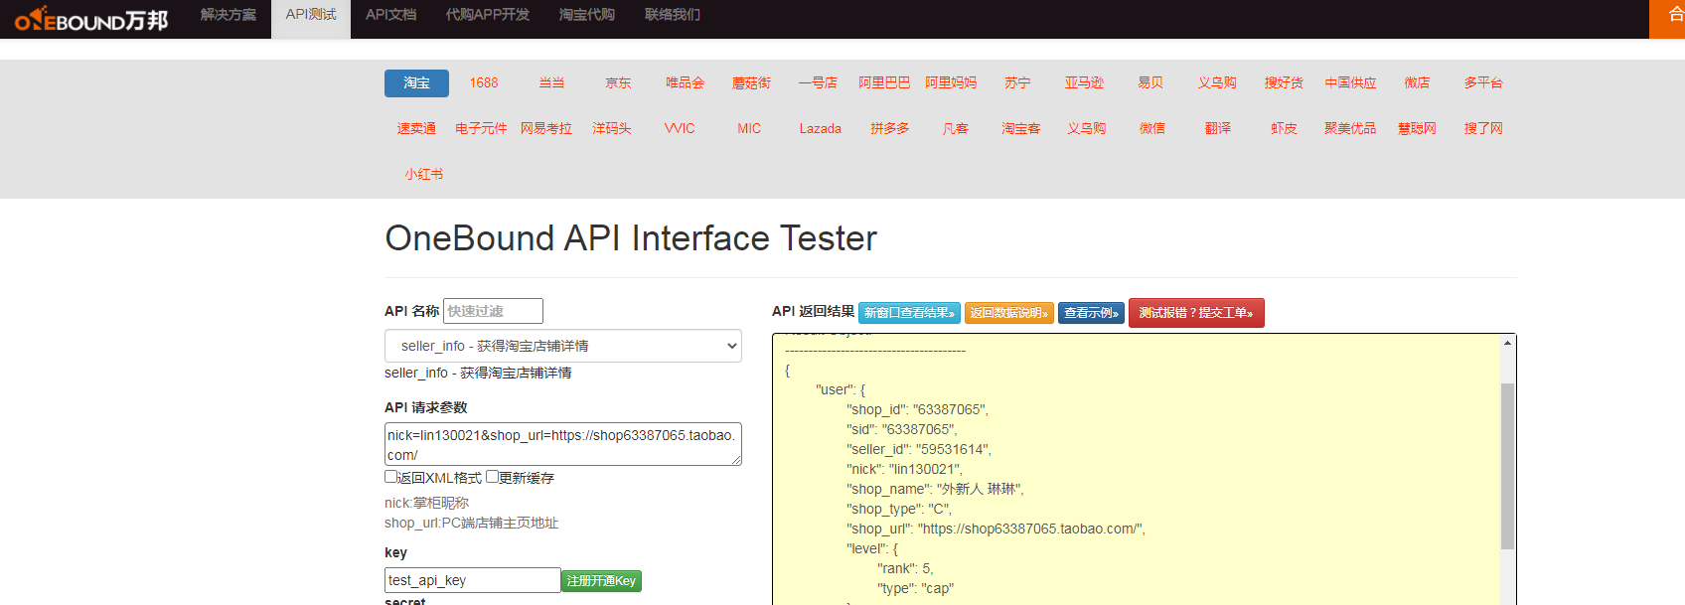Image resolution: width=1685 pixels, height=605 pixels.
Task: Open the seller_info API name dropdown
Action: point(563,346)
